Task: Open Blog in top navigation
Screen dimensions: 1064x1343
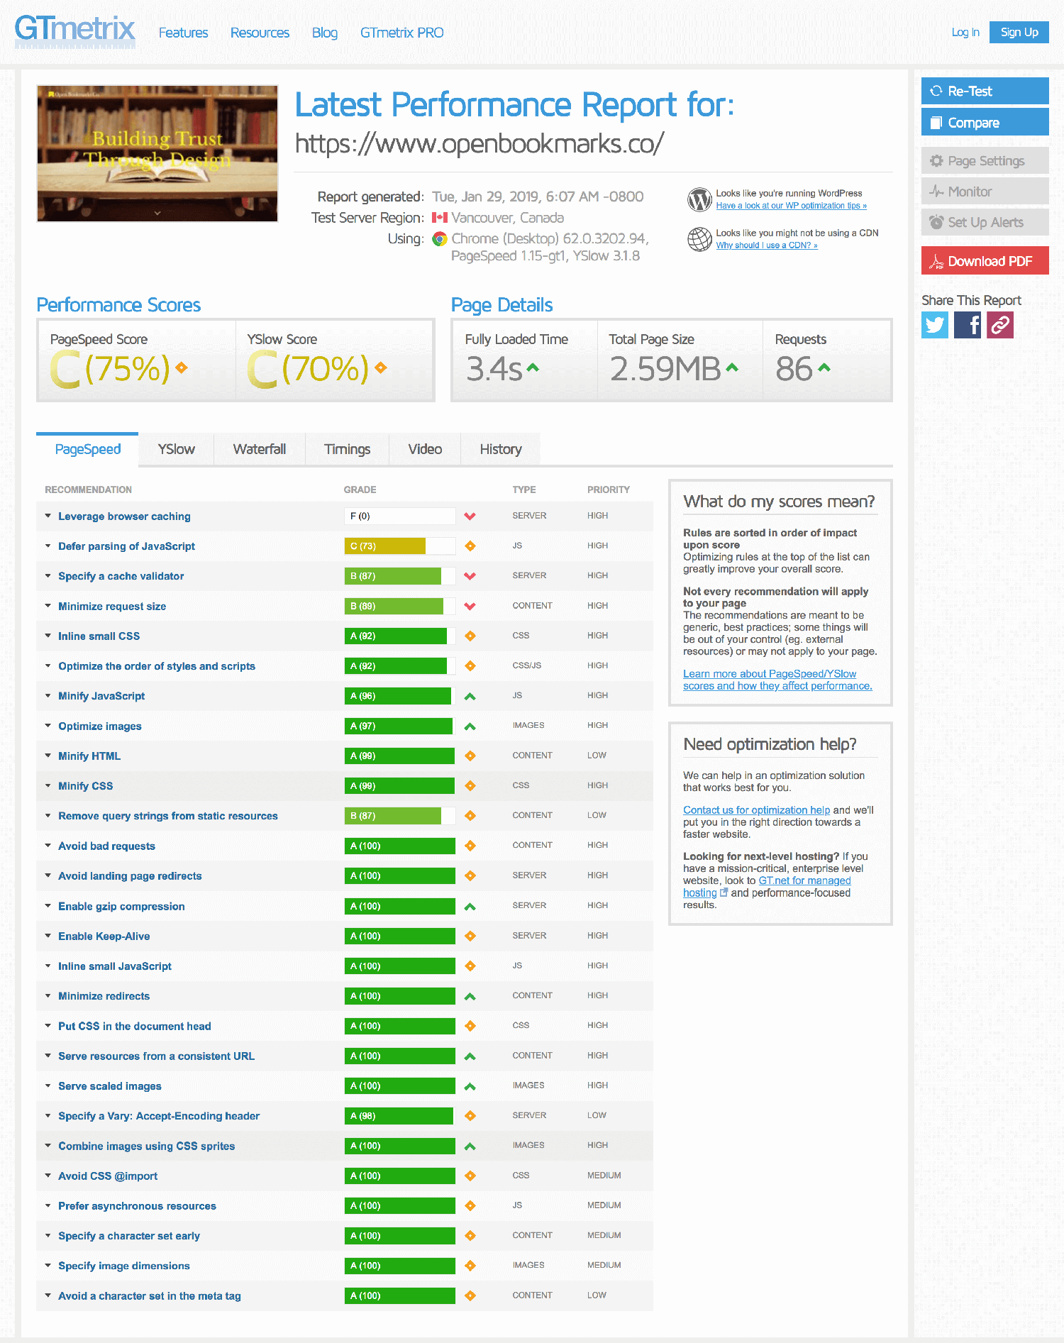Action: click(325, 33)
